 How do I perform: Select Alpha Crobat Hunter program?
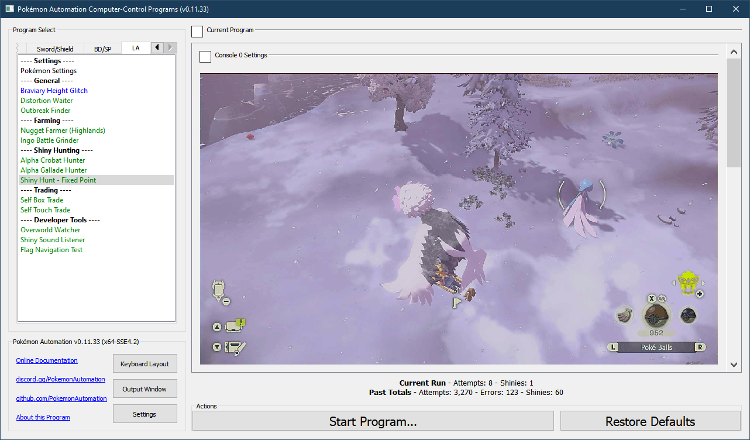[x=53, y=160]
